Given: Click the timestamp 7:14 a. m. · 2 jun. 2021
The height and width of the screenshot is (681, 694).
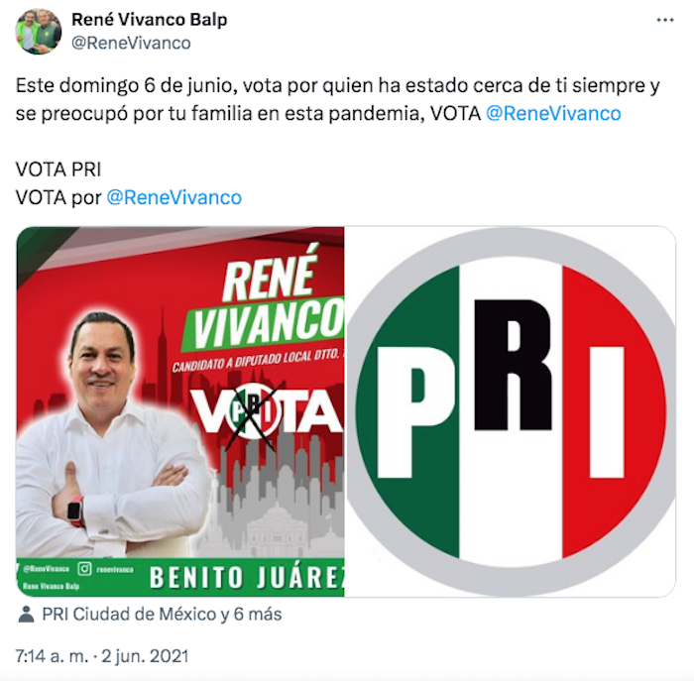Looking at the screenshot, I should (x=102, y=656).
